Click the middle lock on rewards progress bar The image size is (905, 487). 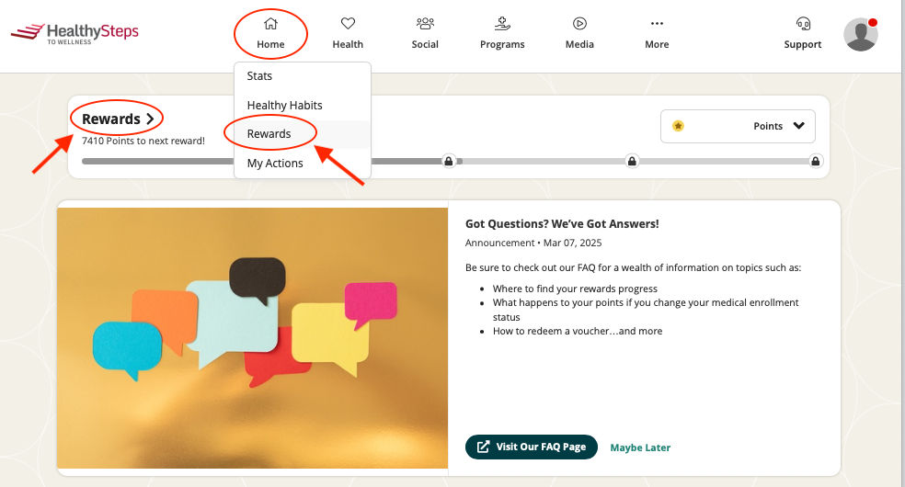(633, 162)
